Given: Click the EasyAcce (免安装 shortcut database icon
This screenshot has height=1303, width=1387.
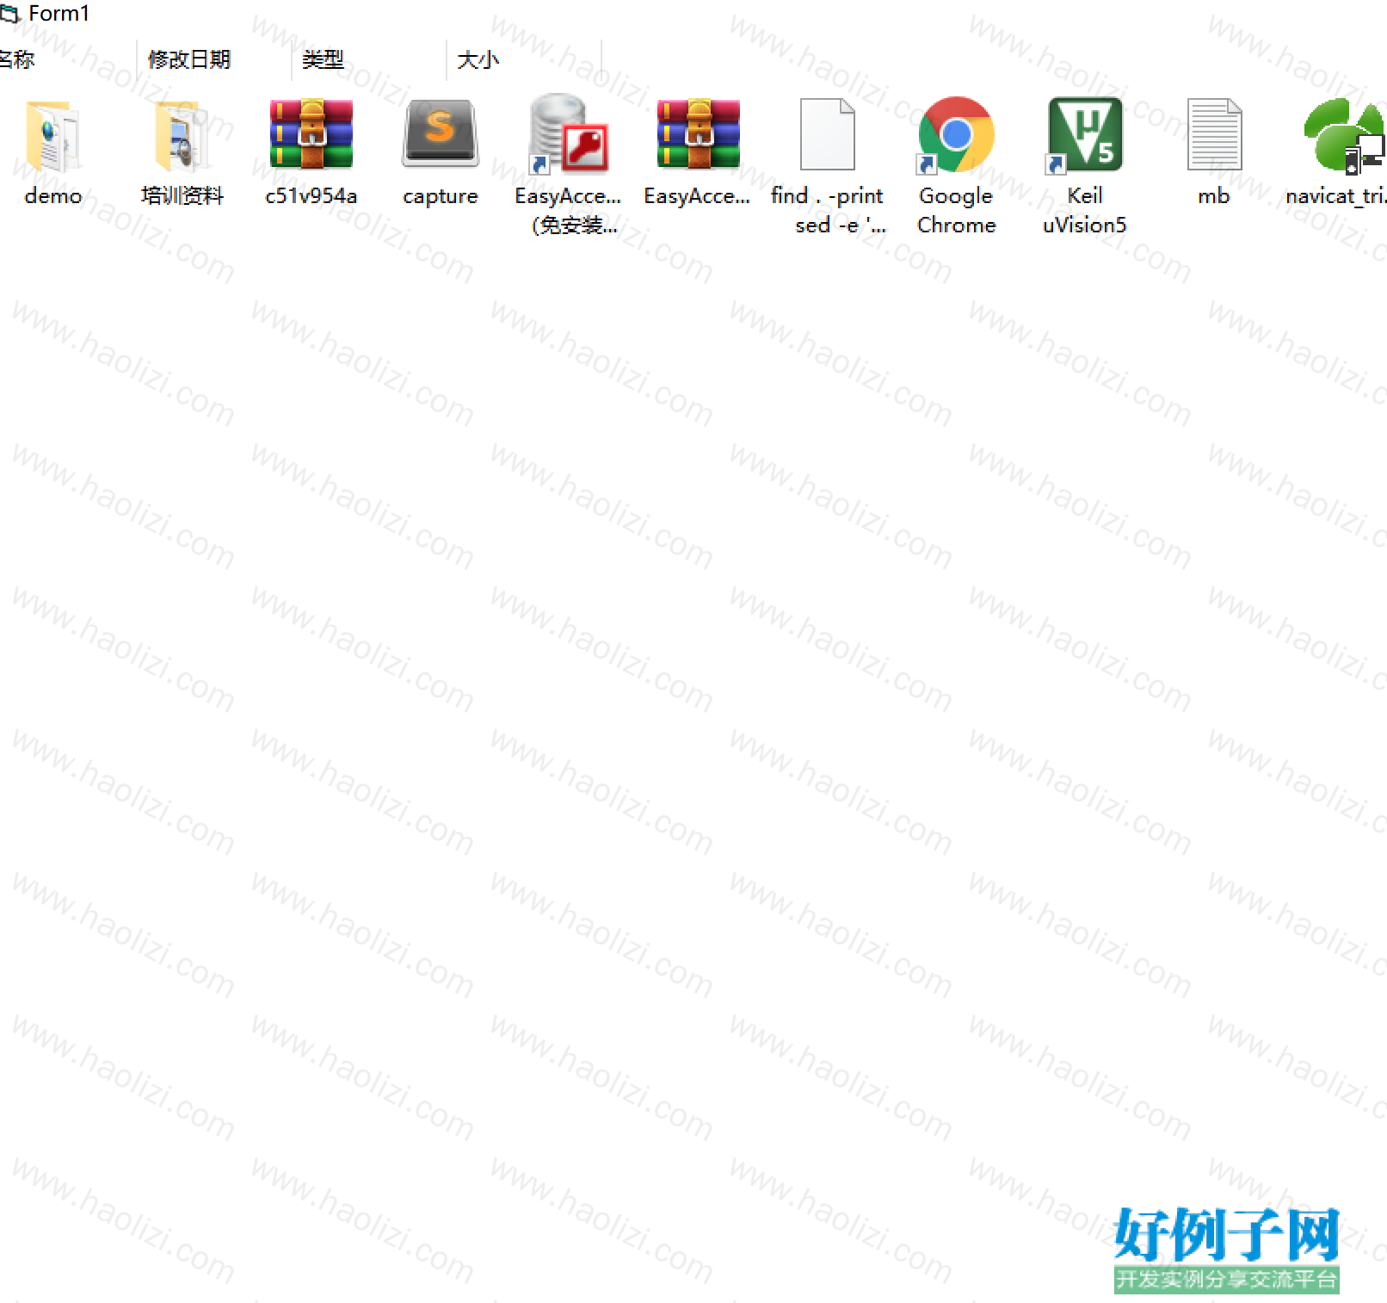Looking at the screenshot, I should pos(569,134).
